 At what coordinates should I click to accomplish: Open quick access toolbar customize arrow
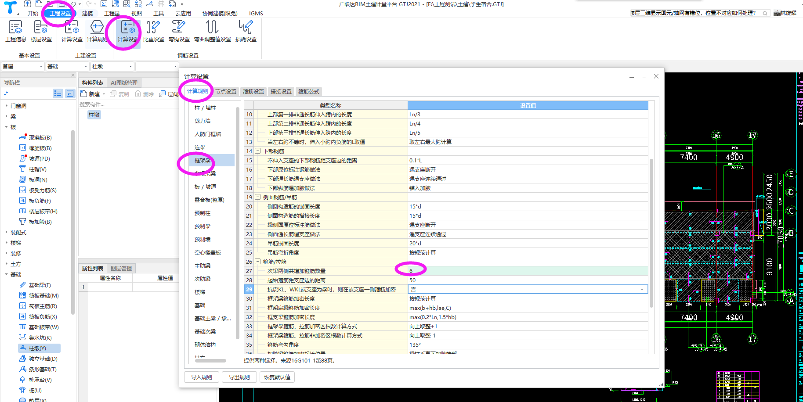tap(182, 4)
